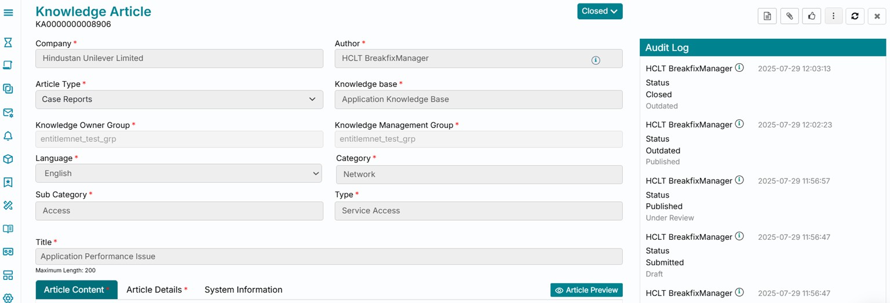Close the Knowledge Article with X button
This screenshot has height=303, width=890.
click(x=877, y=16)
